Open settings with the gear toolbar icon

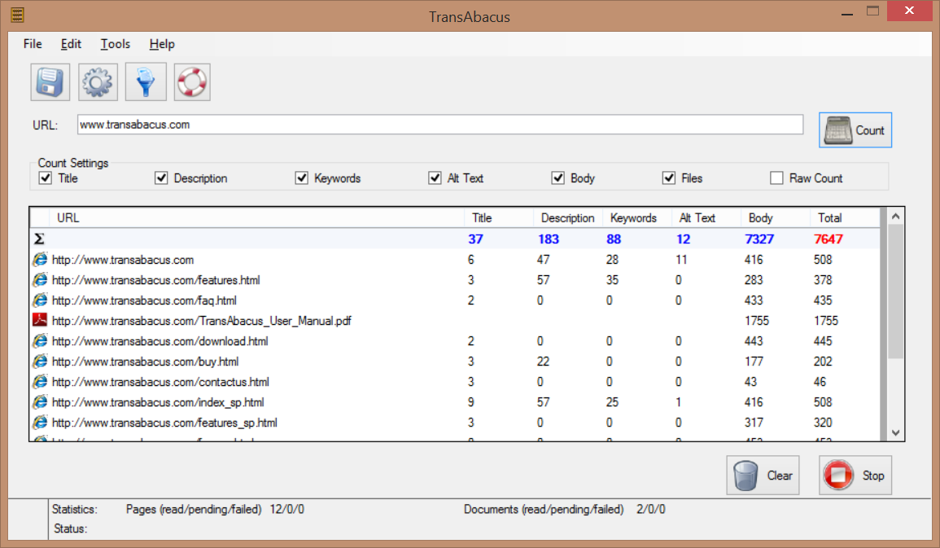click(x=98, y=82)
